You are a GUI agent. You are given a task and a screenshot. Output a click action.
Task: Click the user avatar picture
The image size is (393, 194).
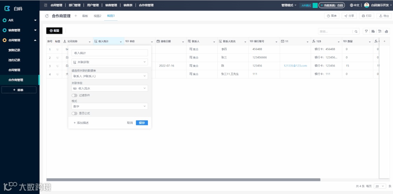tap(366, 5)
